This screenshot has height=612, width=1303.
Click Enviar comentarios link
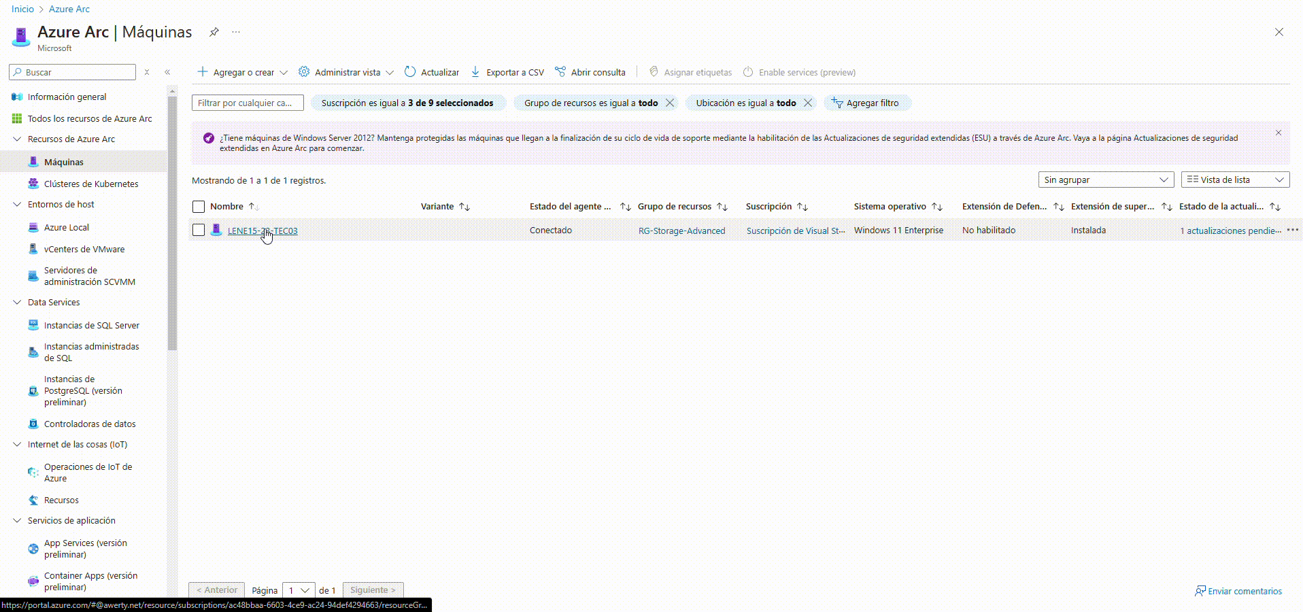pyautogui.click(x=1238, y=591)
